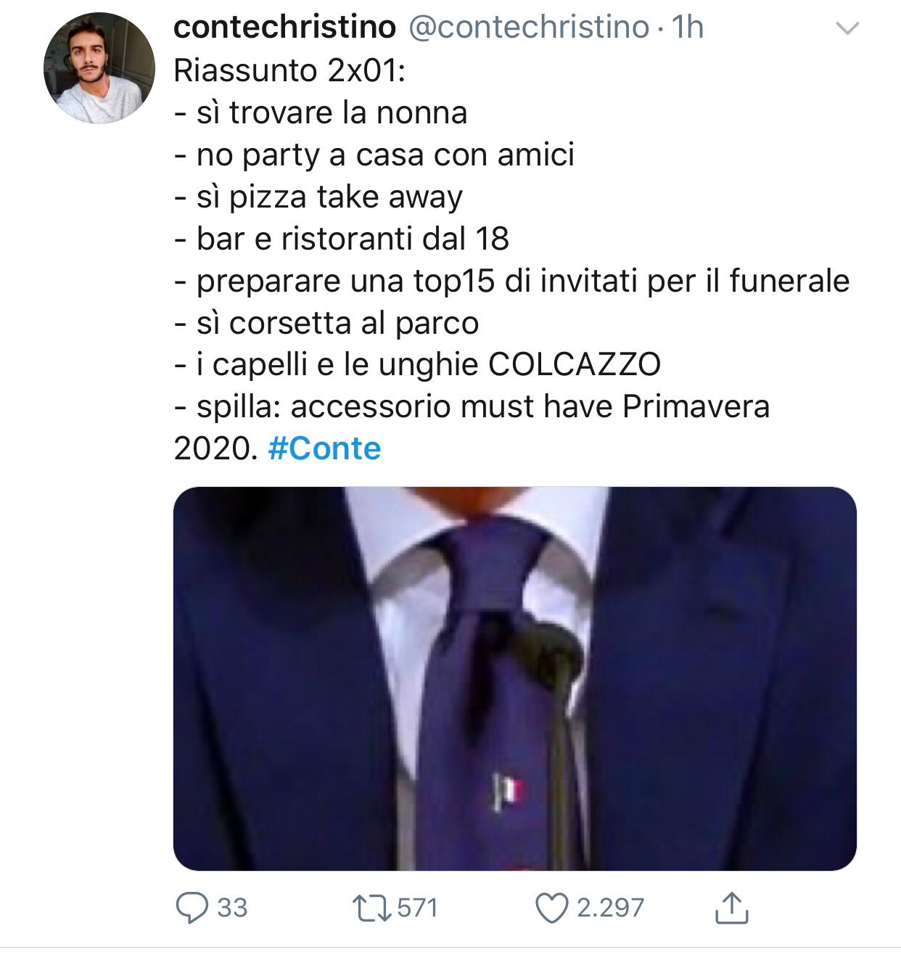Like the tweet with the heart icon

pos(551,908)
